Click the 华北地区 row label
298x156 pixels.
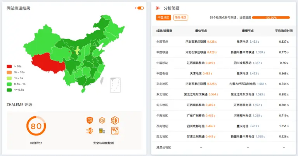pos(162,84)
